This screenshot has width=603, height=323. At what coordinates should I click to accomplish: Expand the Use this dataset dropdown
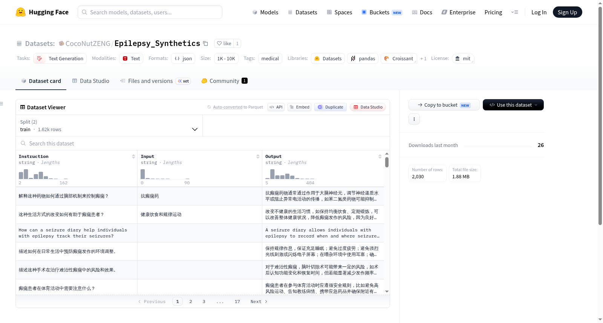point(513,105)
